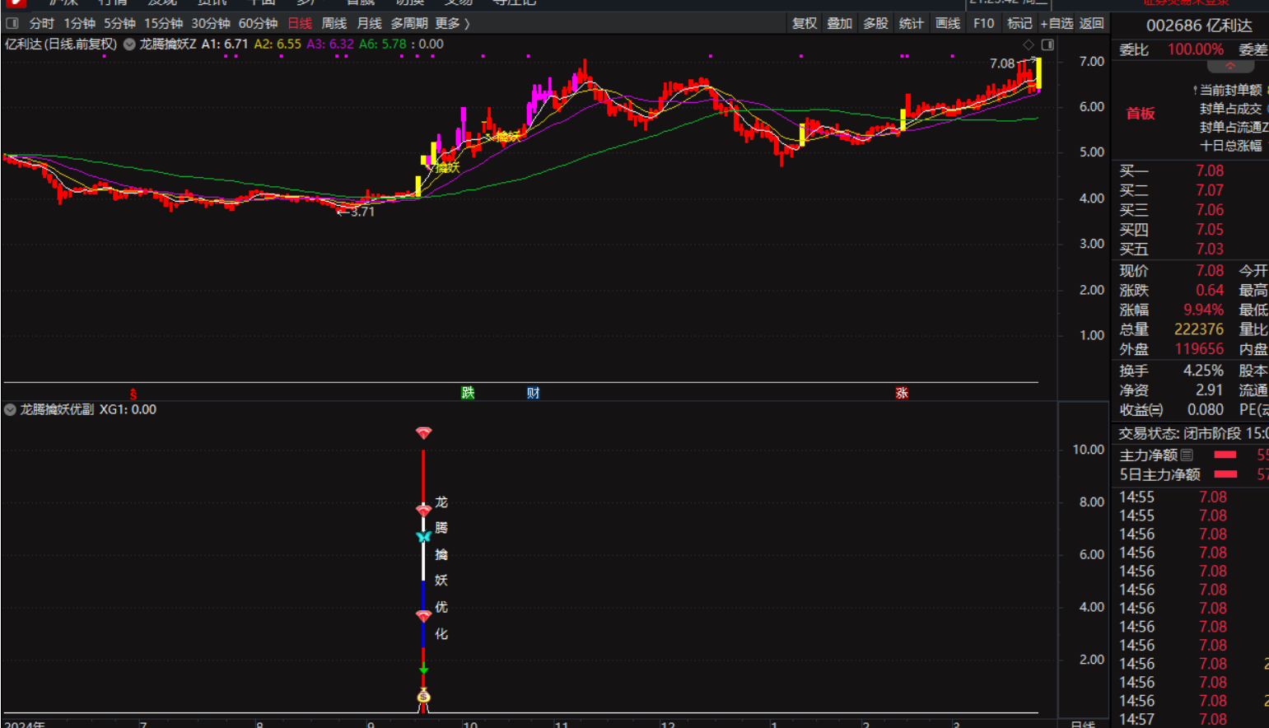
Task: Open the 龙腾擒妖优副 sub-indicator dropdown
Action: click(x=10, y=409)
